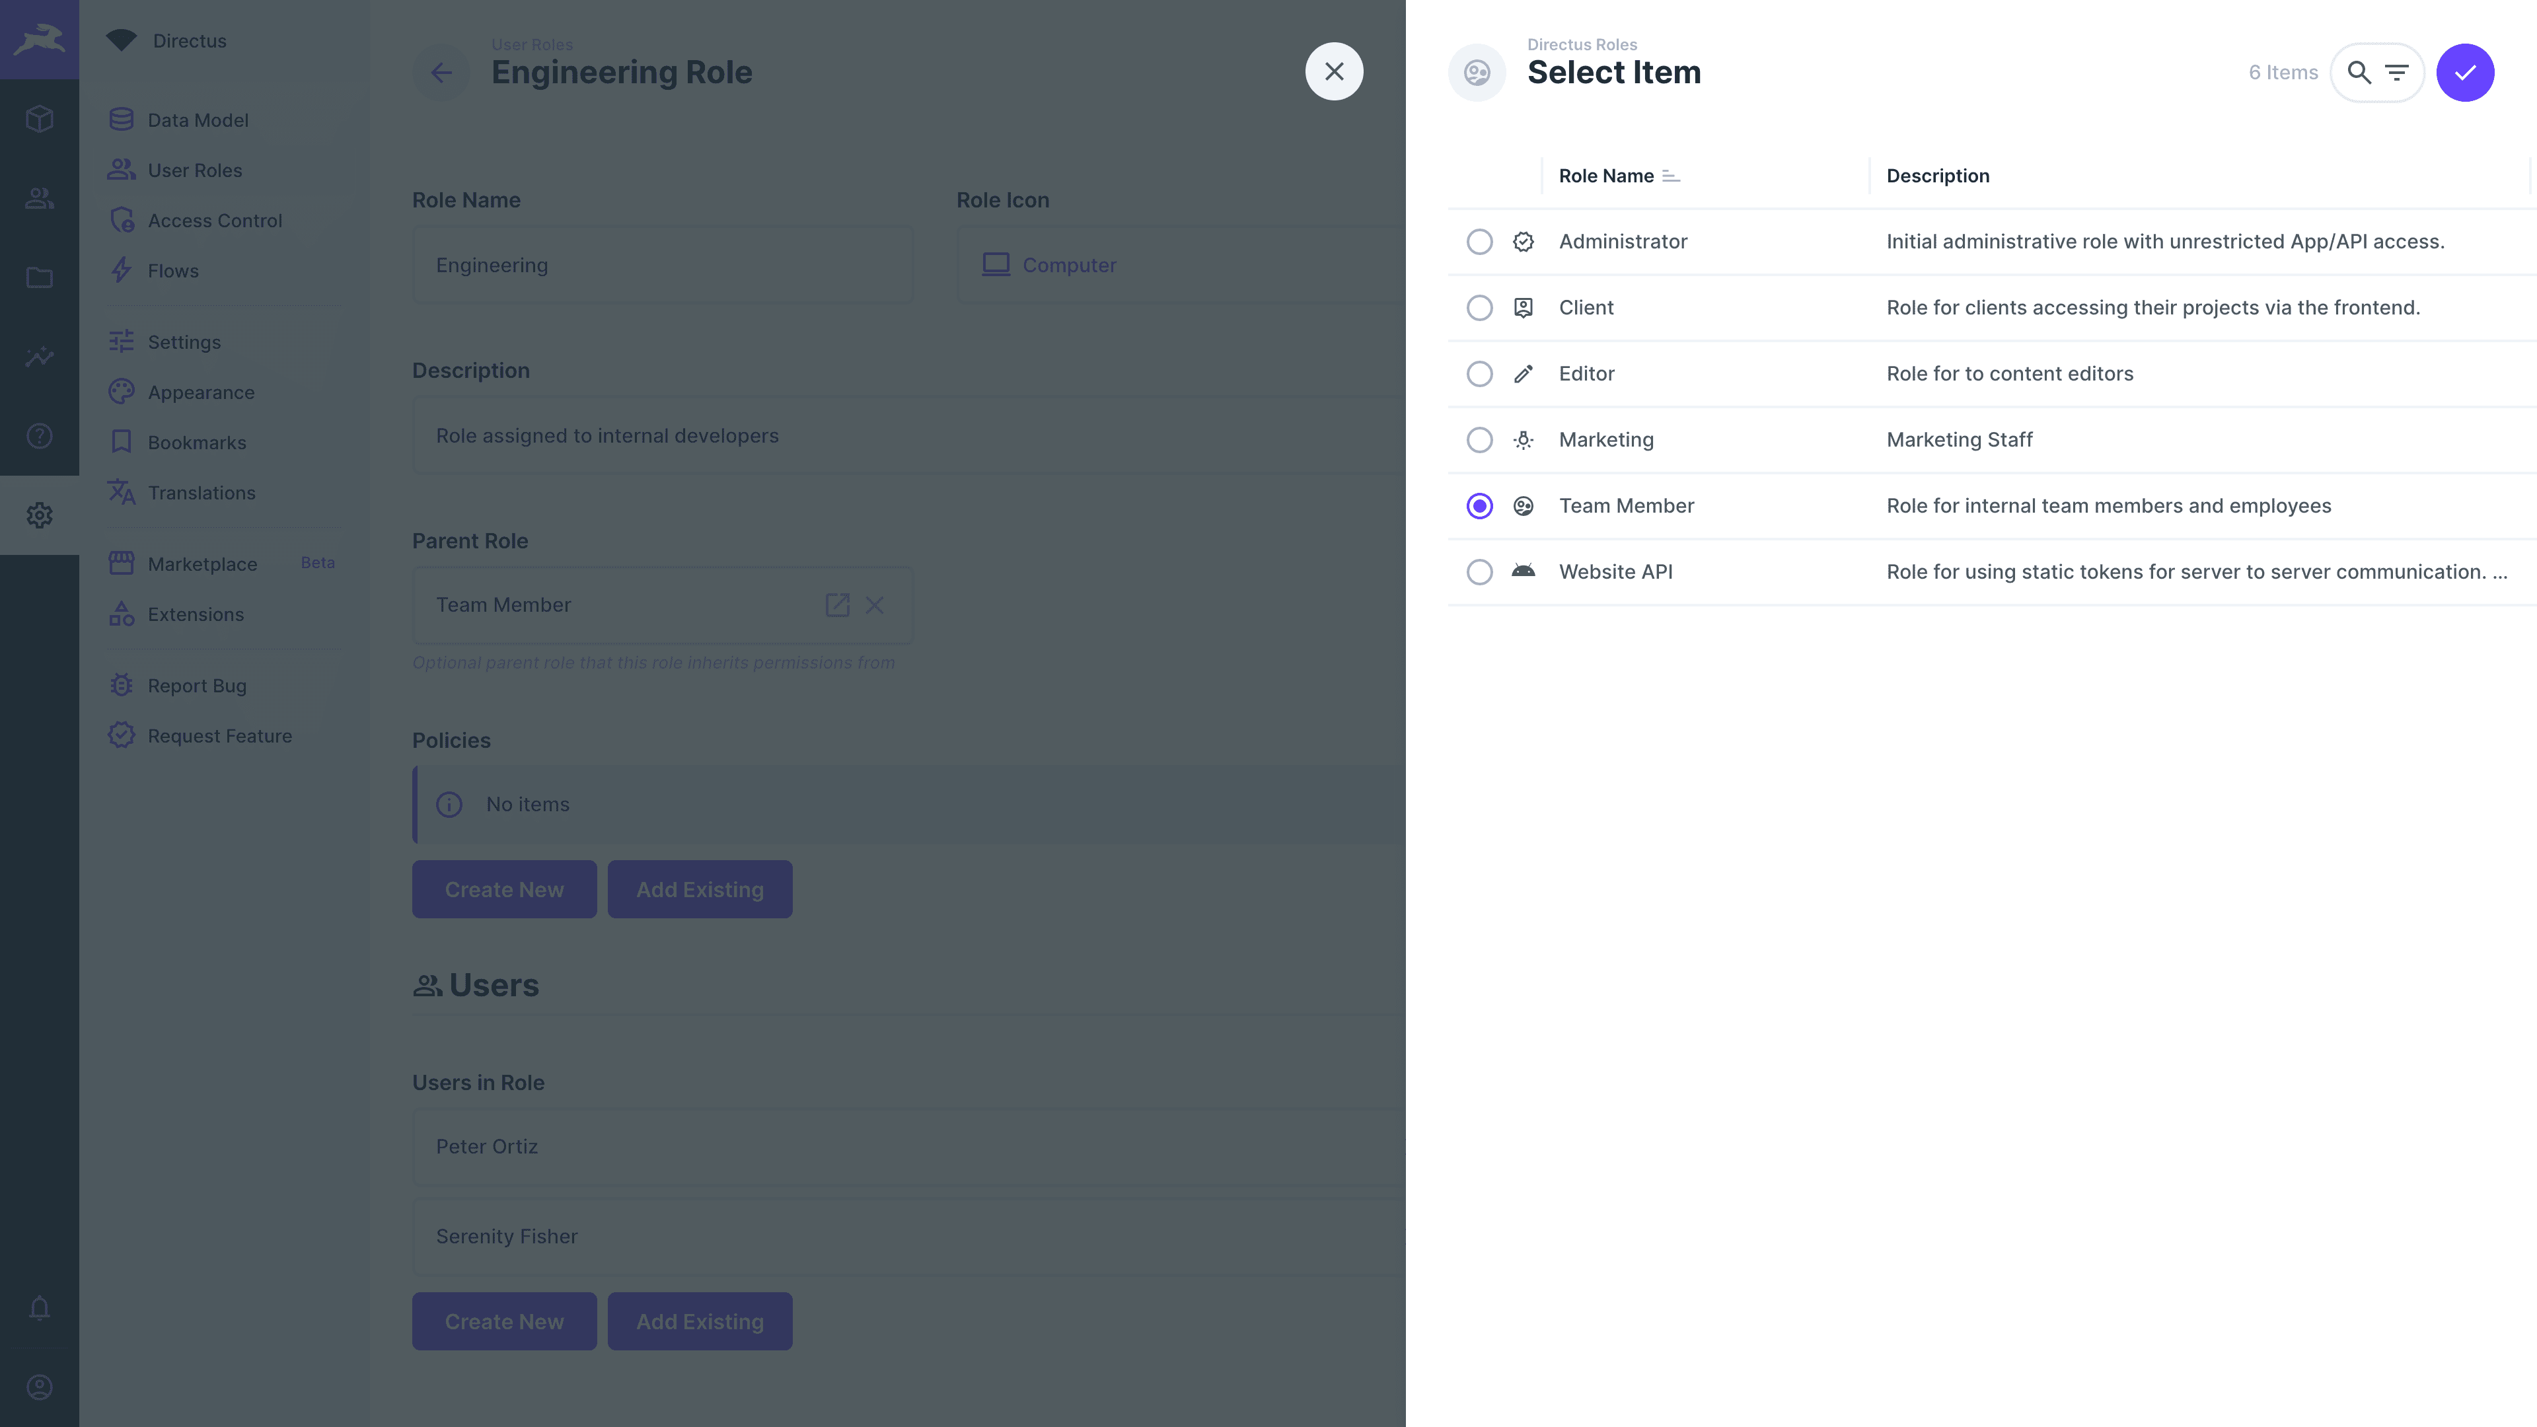This screenshot has width=2537, height=1427.
Task: Open the Parent Role Team Member selector
Action: pyautogui.click(x=663, y=604)
